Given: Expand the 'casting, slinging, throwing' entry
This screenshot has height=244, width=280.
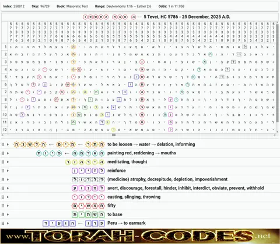Looking at the screenshot, I should pos(8,197).
